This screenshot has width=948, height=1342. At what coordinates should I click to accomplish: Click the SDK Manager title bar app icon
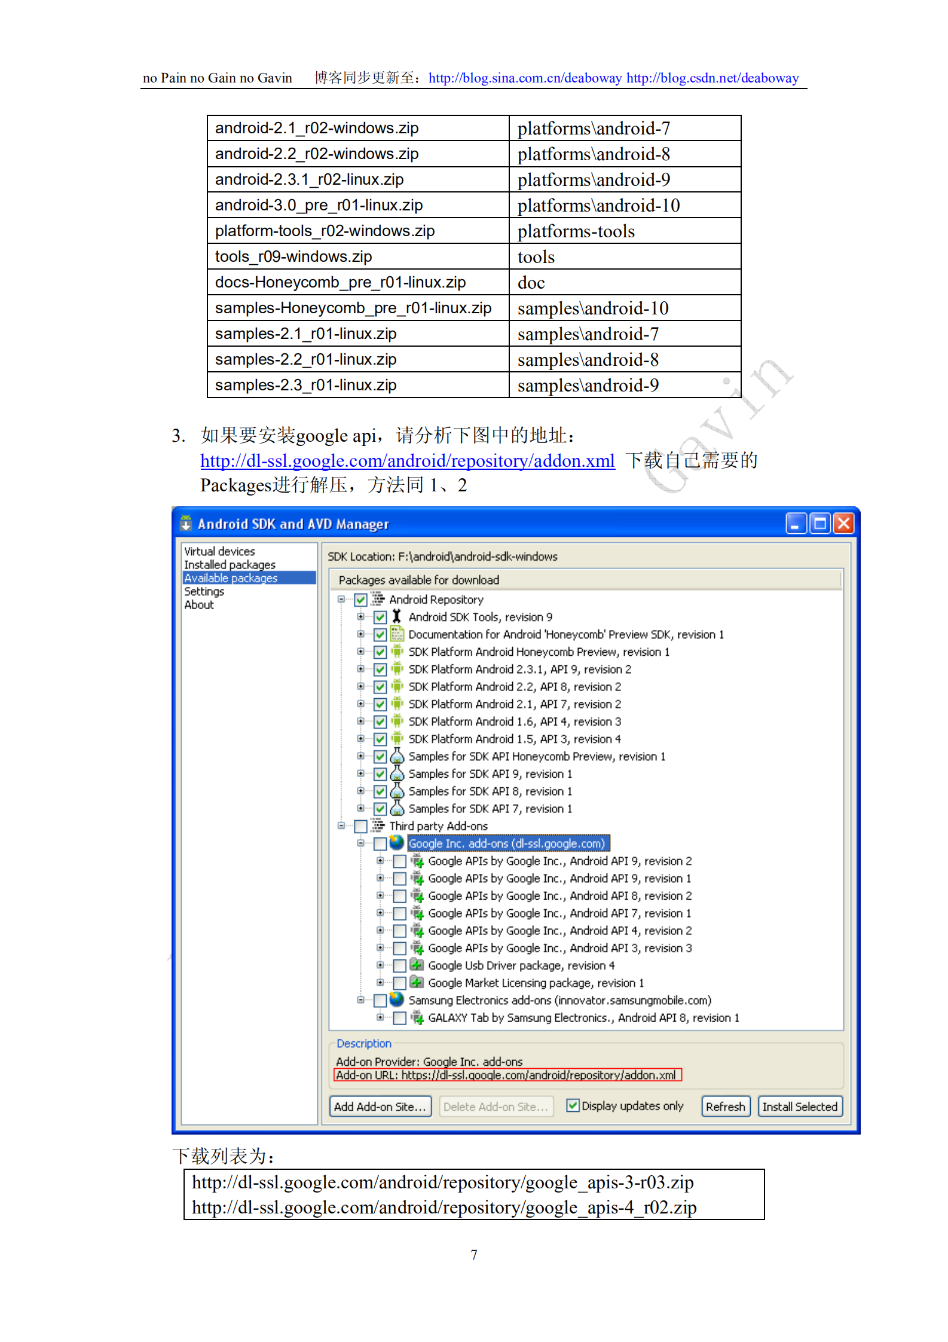tap(186, 523)
